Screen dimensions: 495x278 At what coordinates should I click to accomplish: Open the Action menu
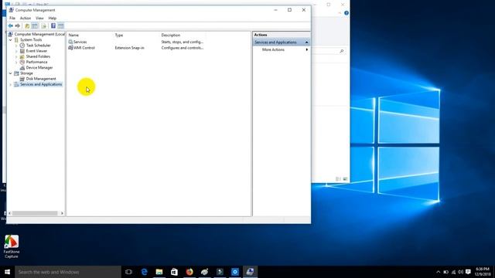[26, 19]
